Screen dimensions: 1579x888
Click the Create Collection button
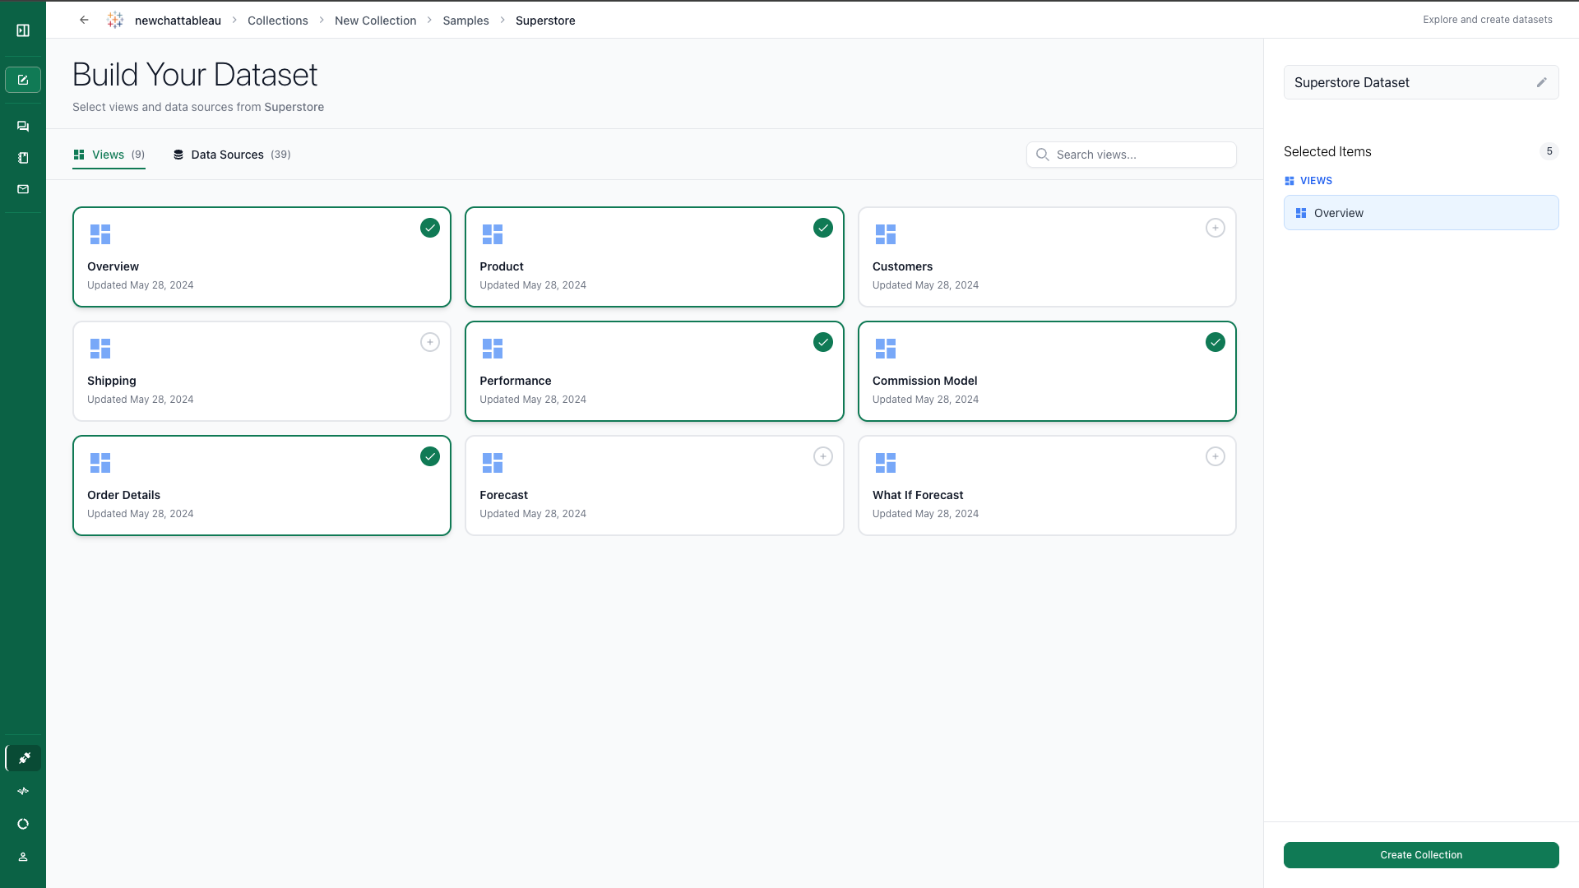1420,854
